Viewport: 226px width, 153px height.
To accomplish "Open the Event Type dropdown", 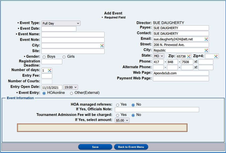I will 61,23.
